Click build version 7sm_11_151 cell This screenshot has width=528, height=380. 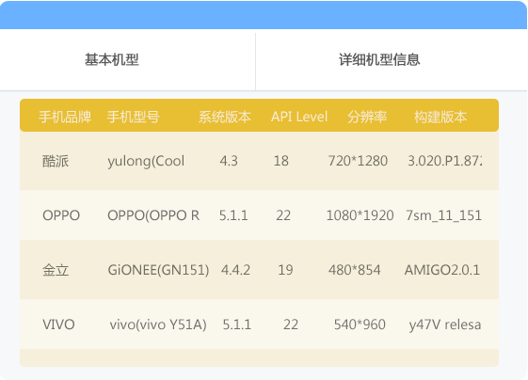click(443, 215)
